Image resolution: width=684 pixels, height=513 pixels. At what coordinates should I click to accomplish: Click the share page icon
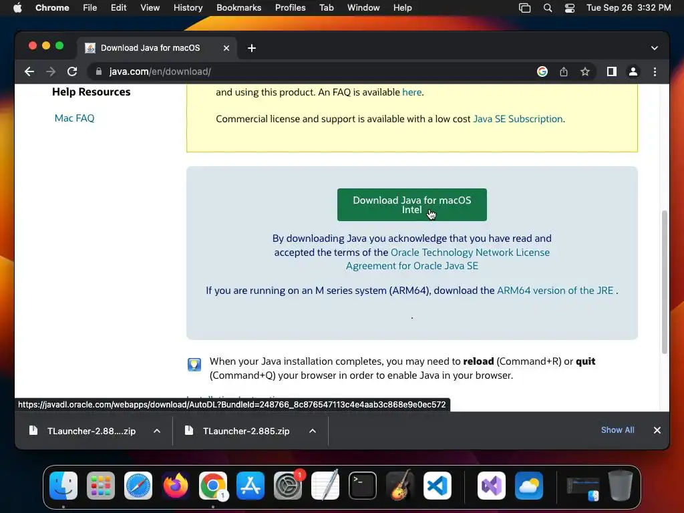click(x=564, y=71)
